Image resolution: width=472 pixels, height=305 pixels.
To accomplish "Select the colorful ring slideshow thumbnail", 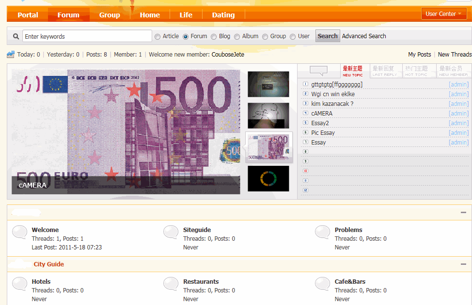I will pos(268,179).
